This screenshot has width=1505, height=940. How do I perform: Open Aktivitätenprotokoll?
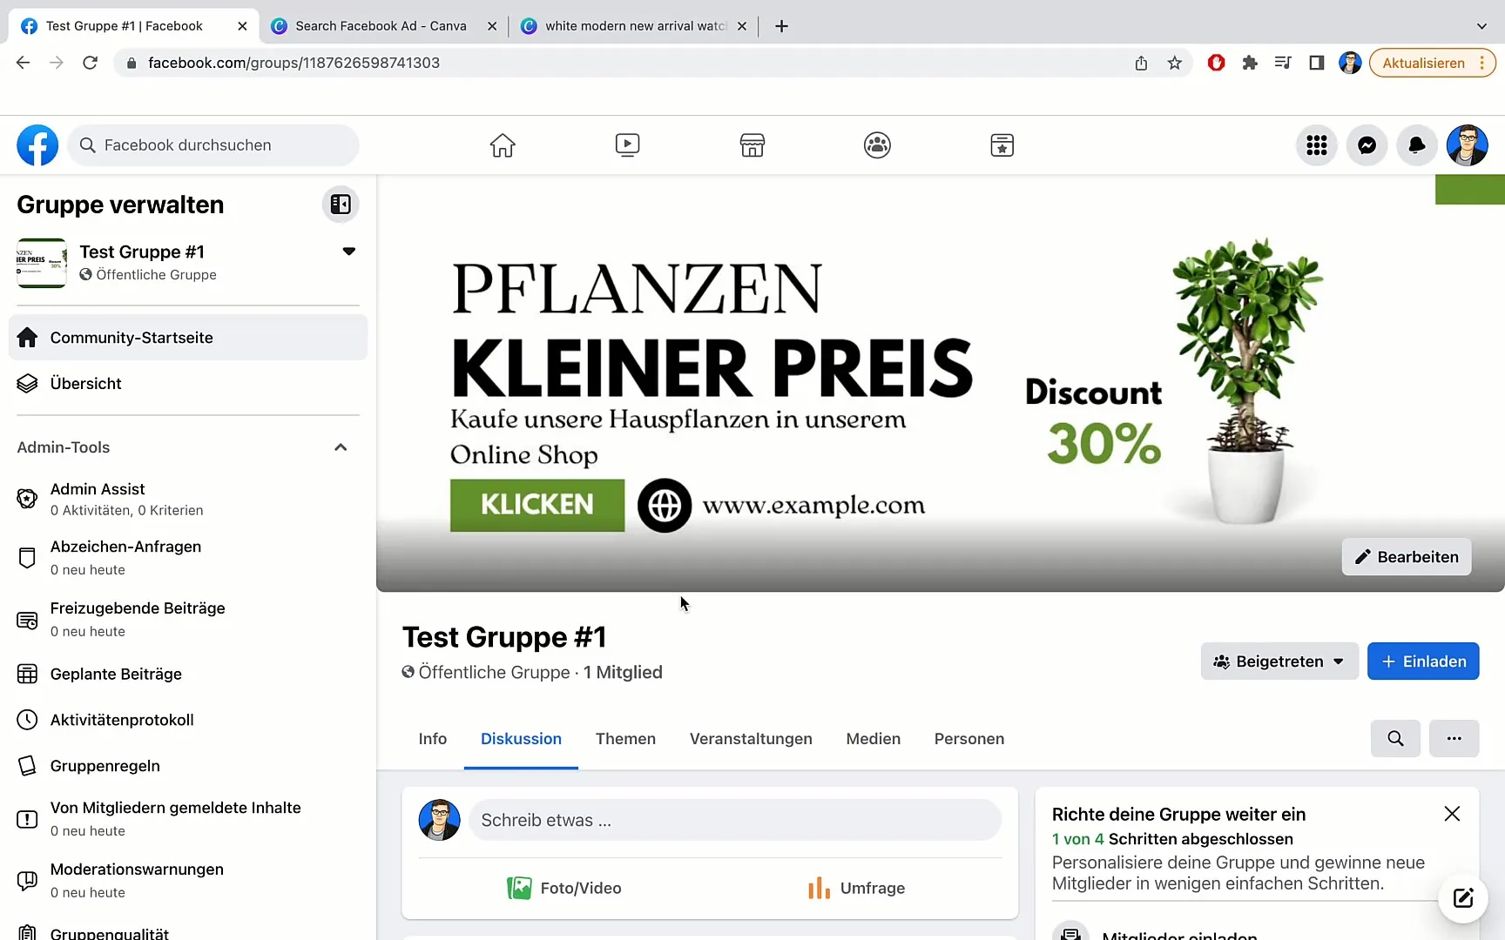point(188,720)
